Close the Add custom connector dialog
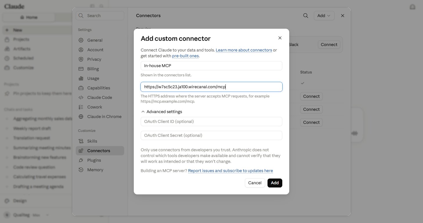Image resolution: width=423 pixels, height=223 pixels. pos(280,38)
